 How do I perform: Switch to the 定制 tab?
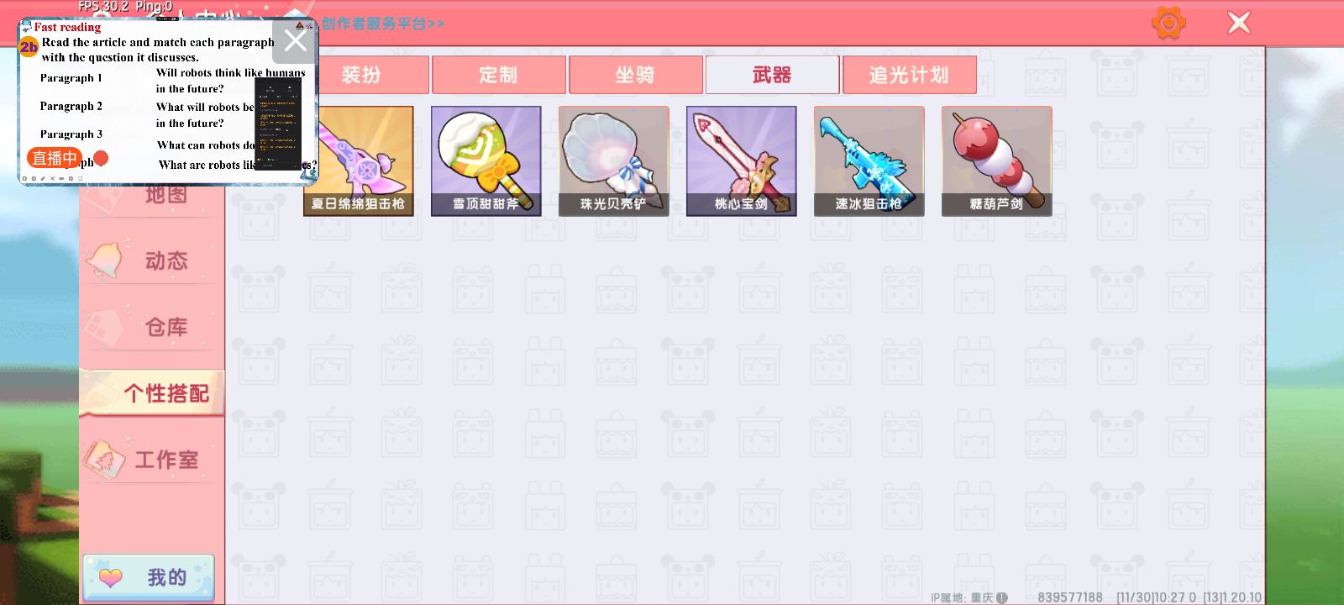(x=498, y=75)
